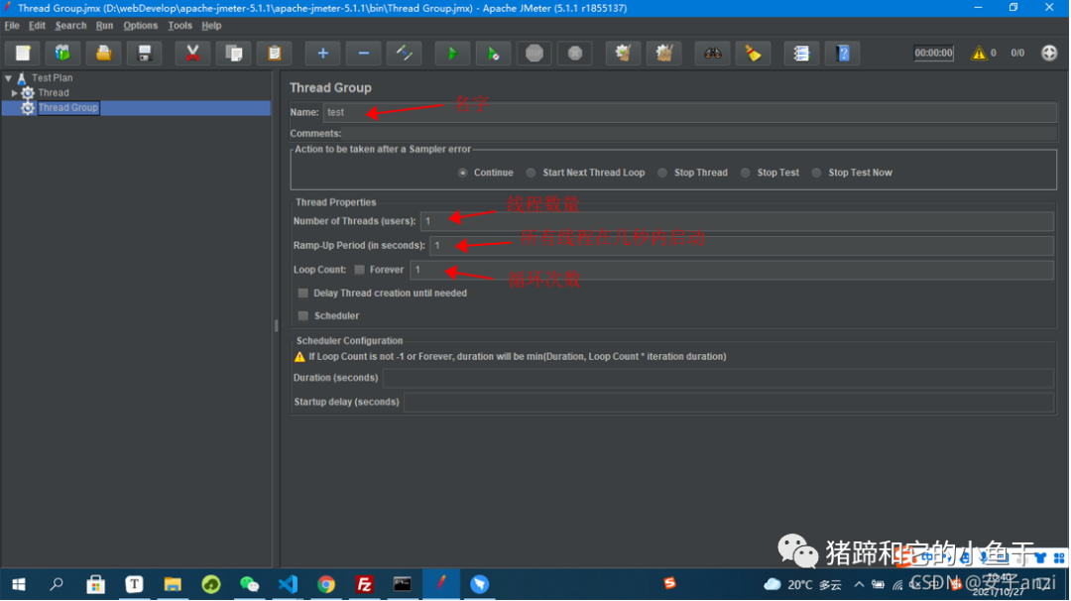Click the Comments input field

coord(700,133)
